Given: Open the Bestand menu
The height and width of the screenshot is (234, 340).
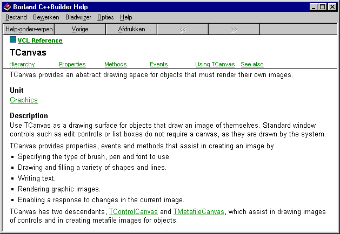Looking at the screenshot, I should click(16, 17).
